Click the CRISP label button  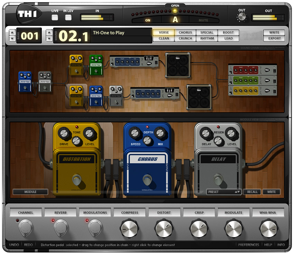coord(199,212)
